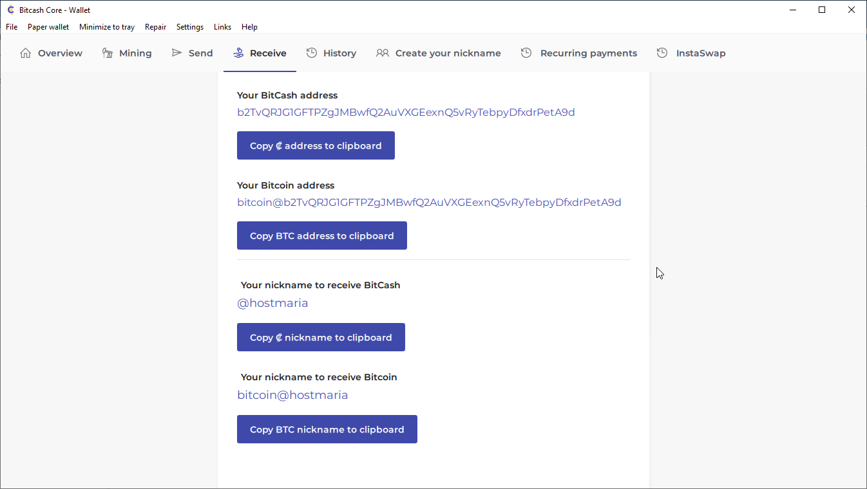Switch to the Overview tab label

(x=60, y=53)
